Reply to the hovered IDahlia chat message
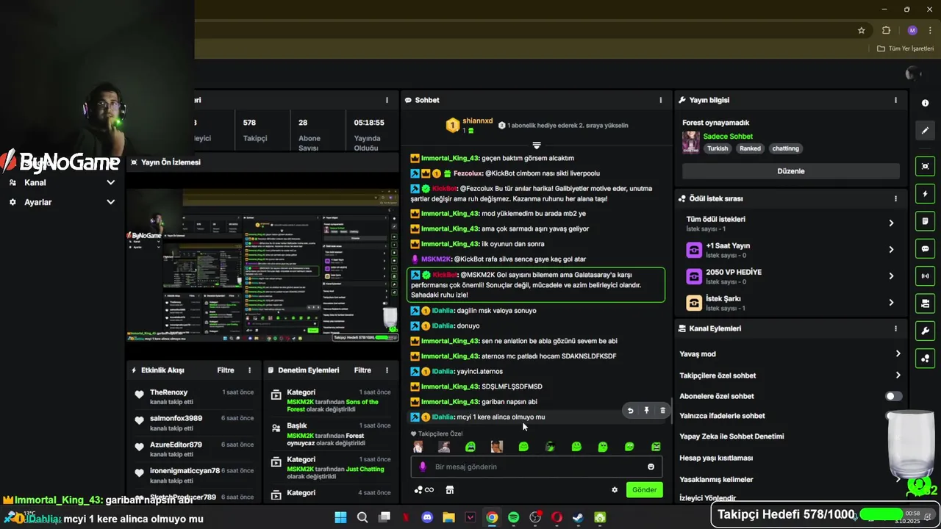The image size is (941, 529). [630, 411]
